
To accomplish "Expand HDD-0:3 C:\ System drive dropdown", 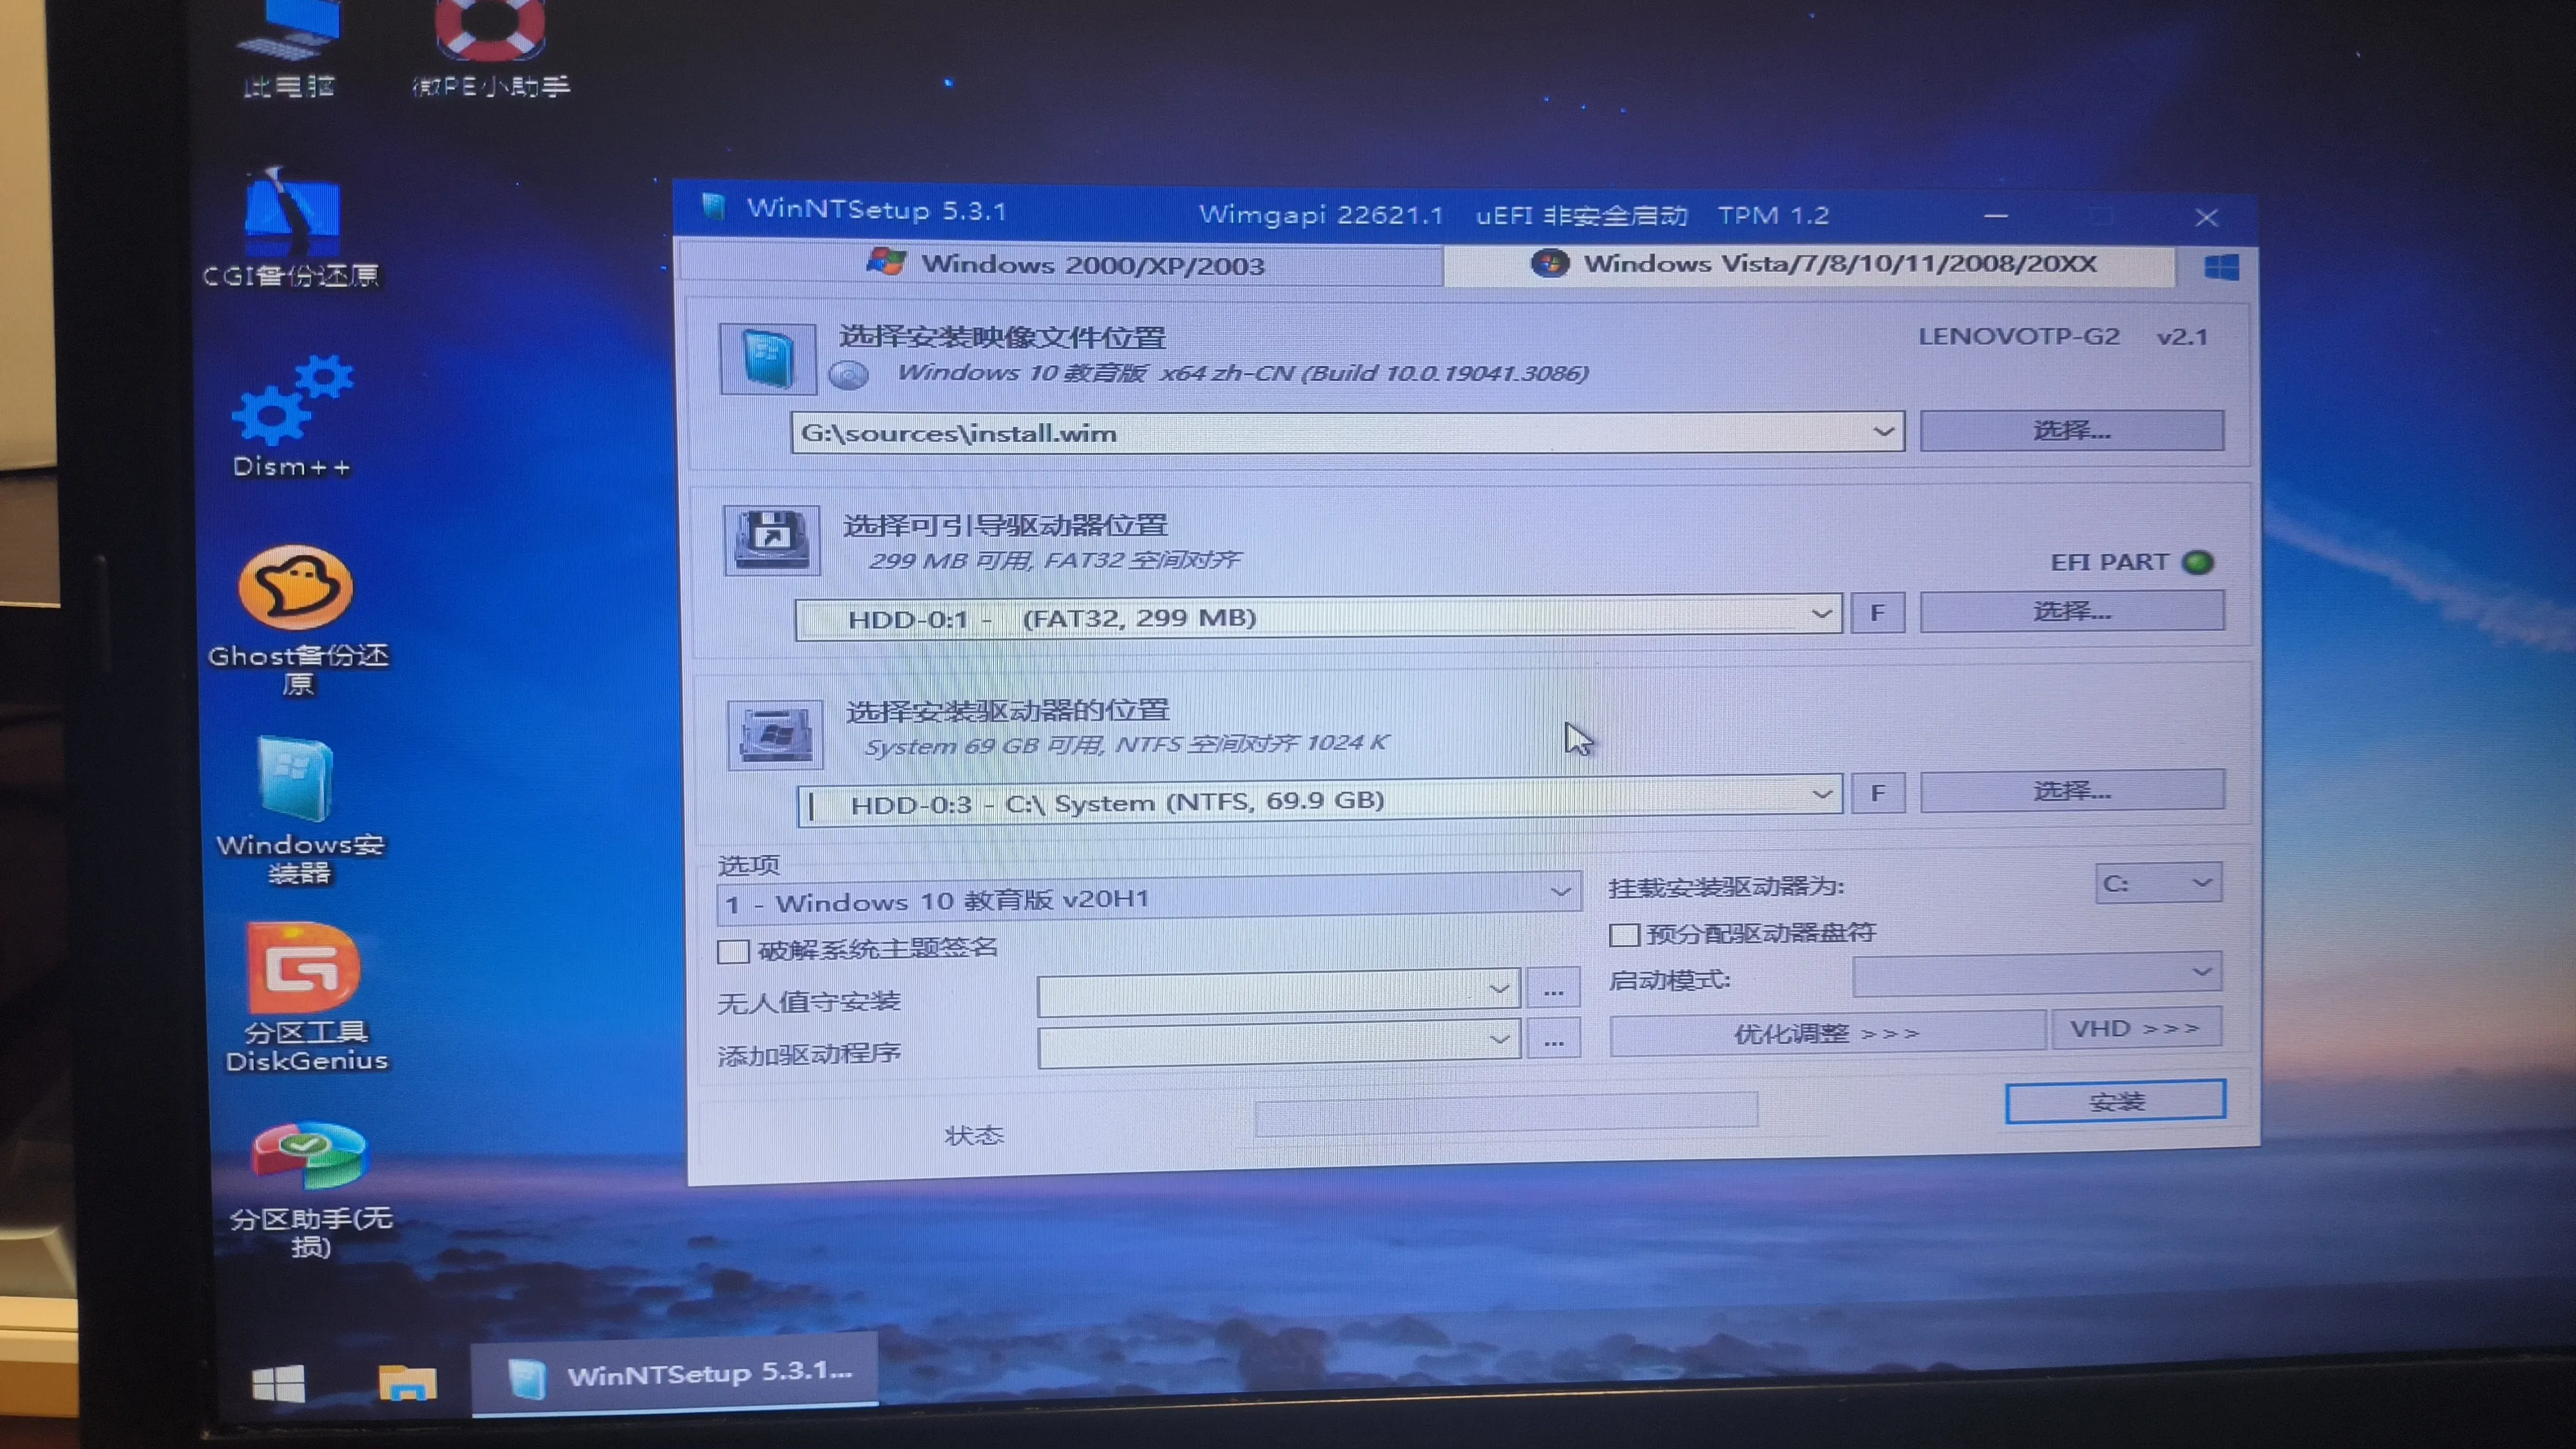I will click(1822, 795).
